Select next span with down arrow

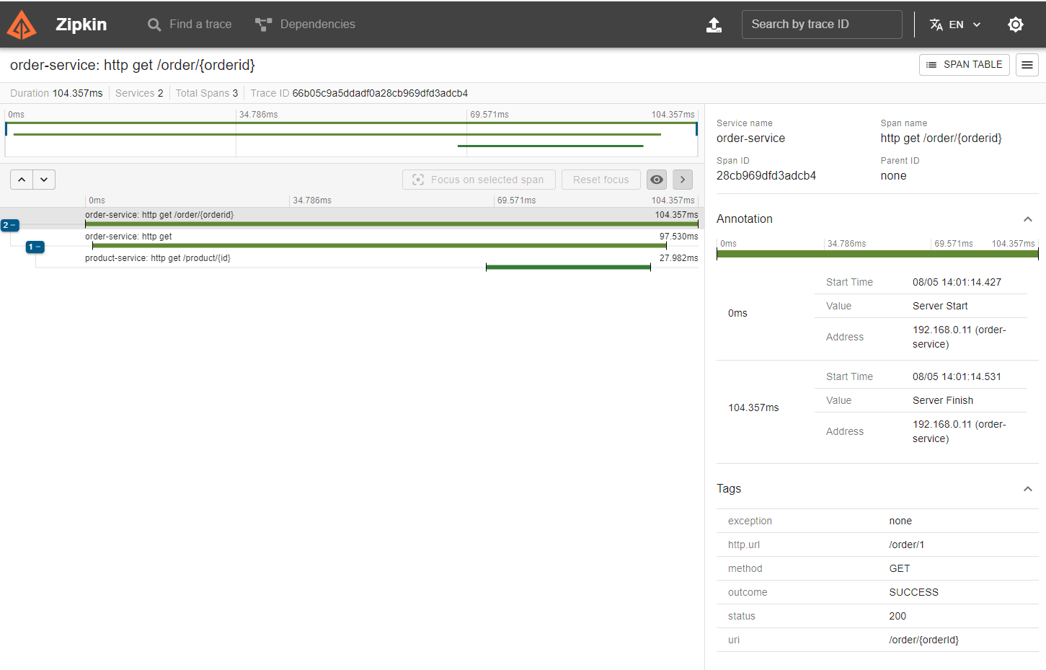tap(44, 180)
